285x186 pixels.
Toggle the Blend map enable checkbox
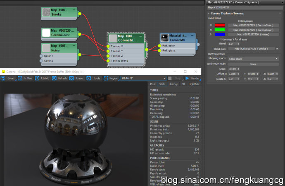pyautogui.click(x=277, y=49)
